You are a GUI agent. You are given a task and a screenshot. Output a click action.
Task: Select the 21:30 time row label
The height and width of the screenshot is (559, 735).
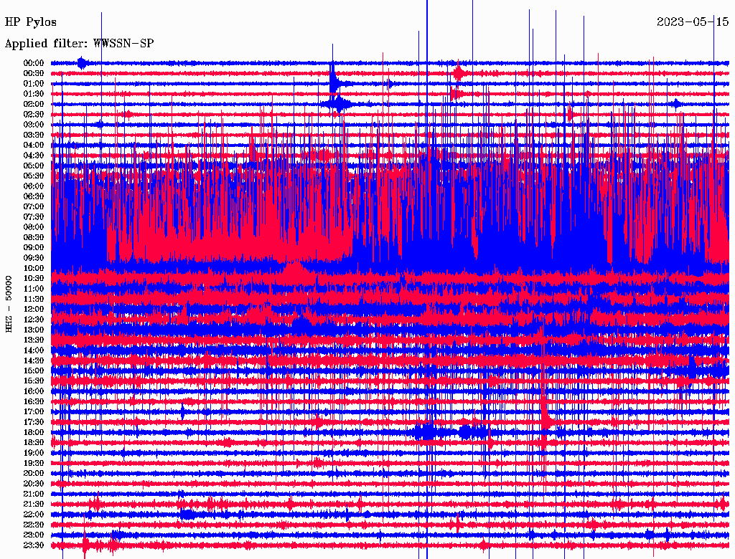pyautogui.click(x=34, y=504)
